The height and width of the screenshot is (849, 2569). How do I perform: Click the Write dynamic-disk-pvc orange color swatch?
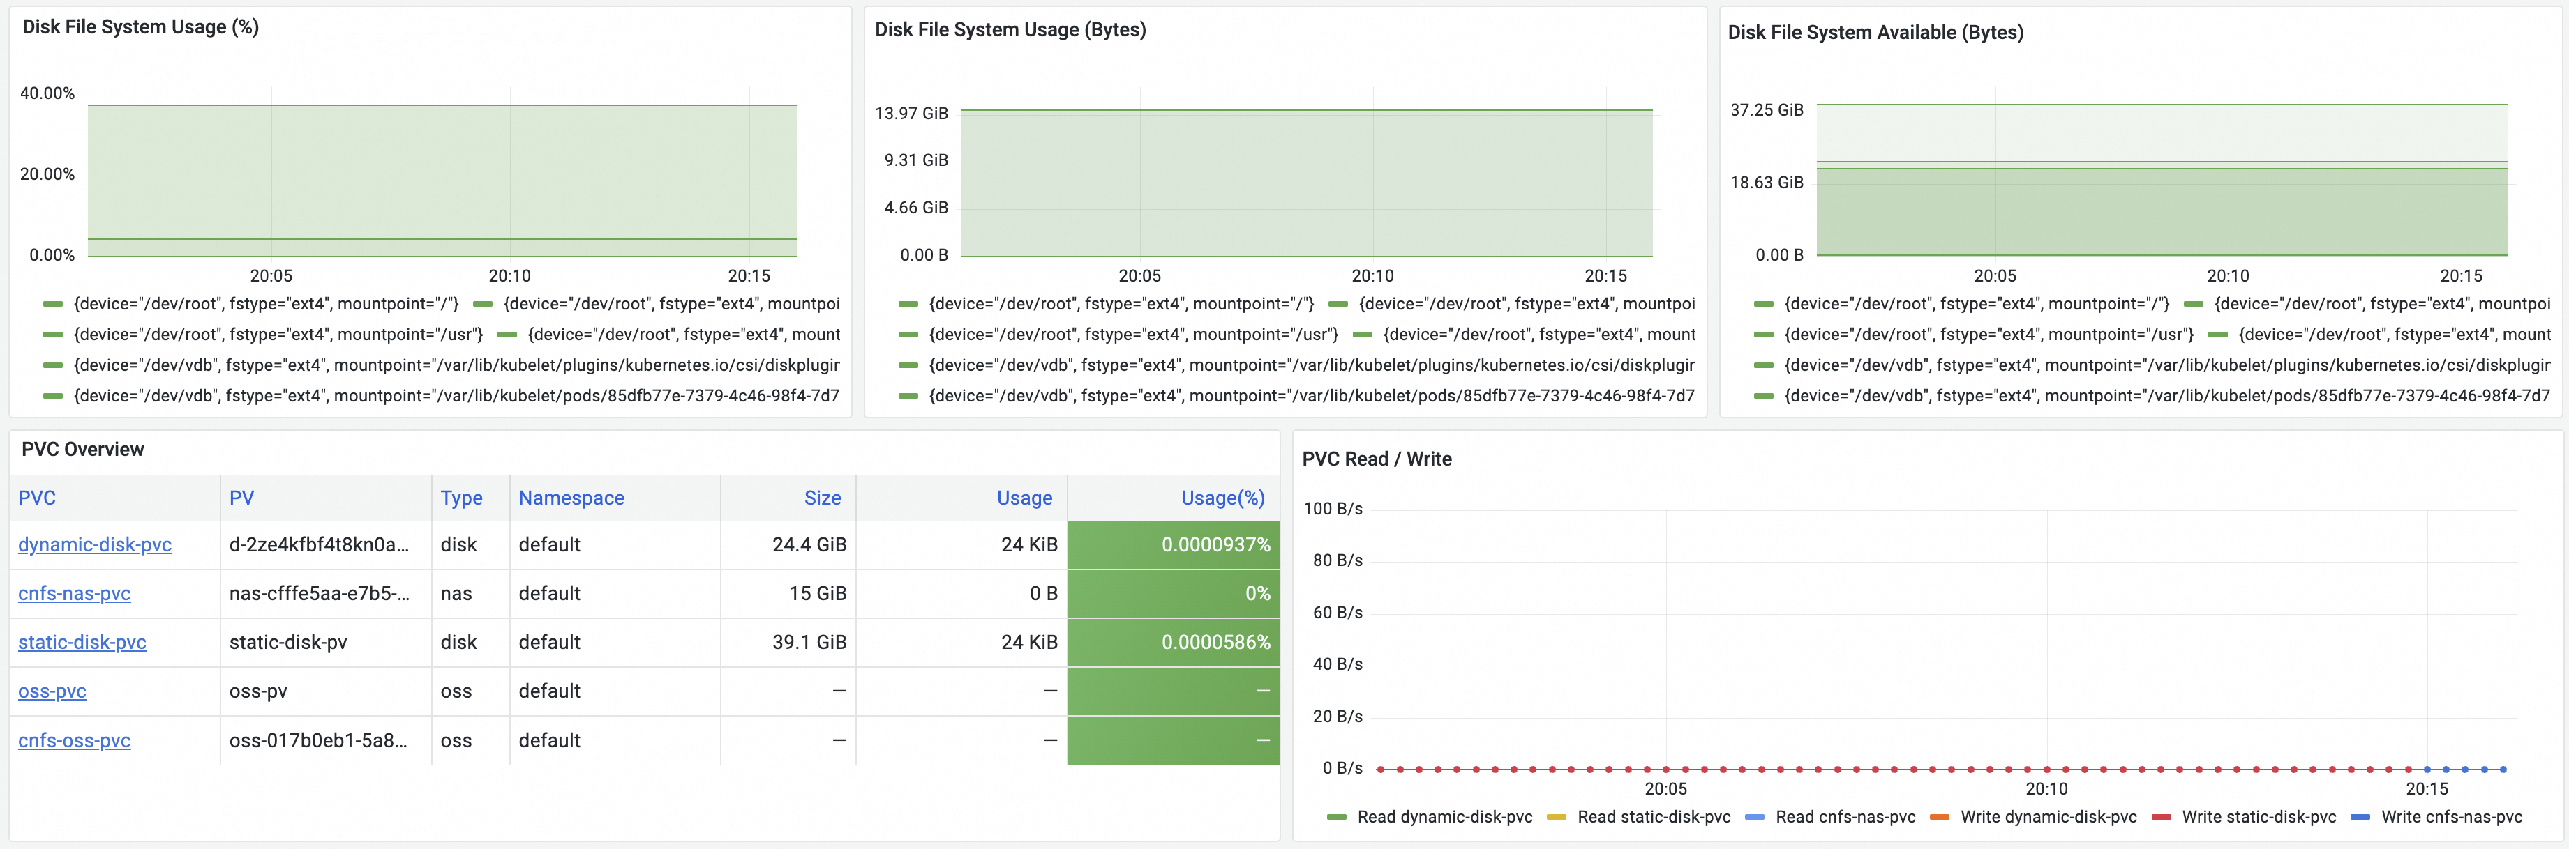click(1939, 817)
